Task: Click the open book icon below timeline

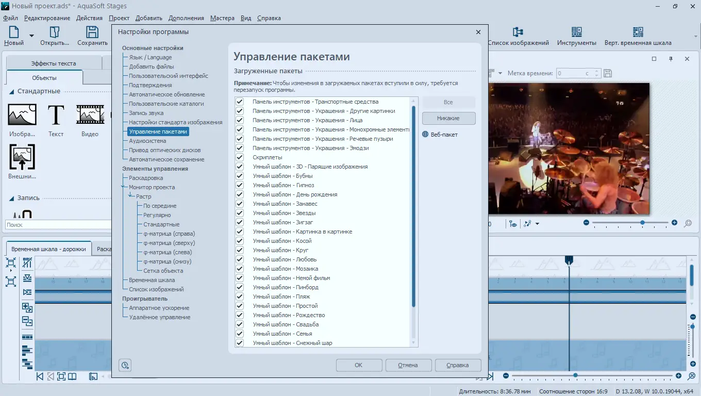Action: click(x=72, y=376)
